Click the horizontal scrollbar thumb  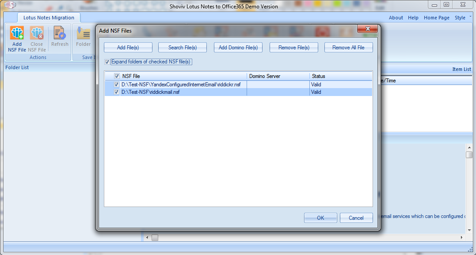(155, 237)
